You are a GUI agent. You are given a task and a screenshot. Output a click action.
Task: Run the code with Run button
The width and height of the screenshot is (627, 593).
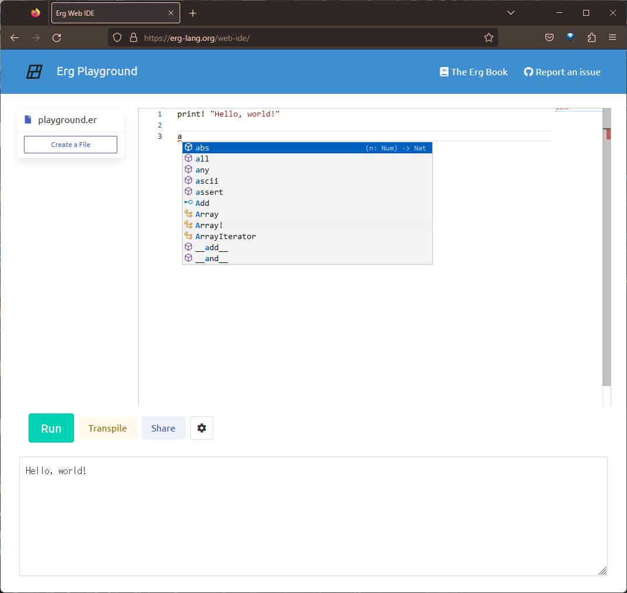pyautogui.click(x=51, y=428)
